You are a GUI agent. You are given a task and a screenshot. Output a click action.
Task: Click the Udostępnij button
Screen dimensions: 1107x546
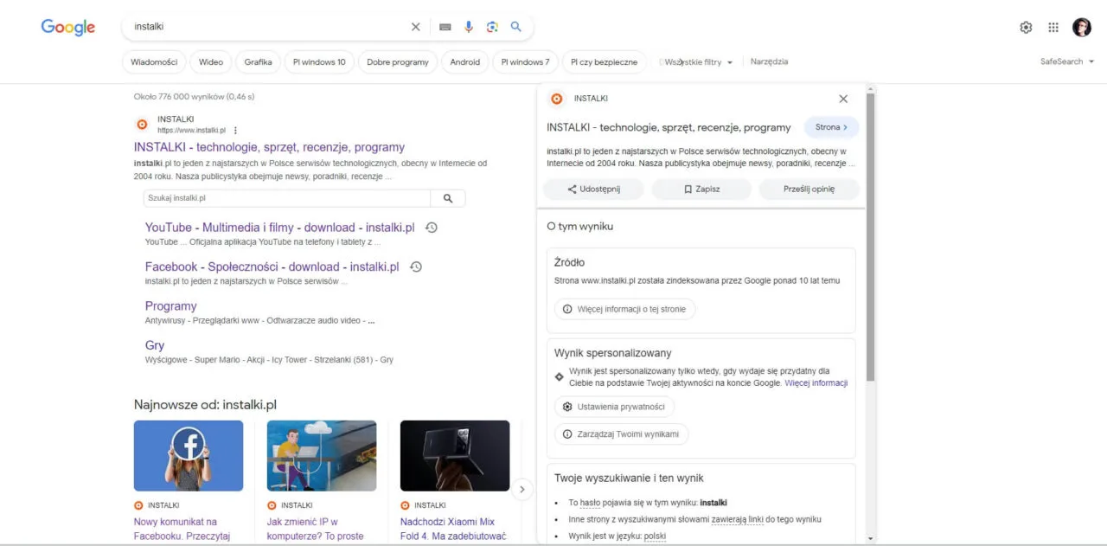pos(593,189)
